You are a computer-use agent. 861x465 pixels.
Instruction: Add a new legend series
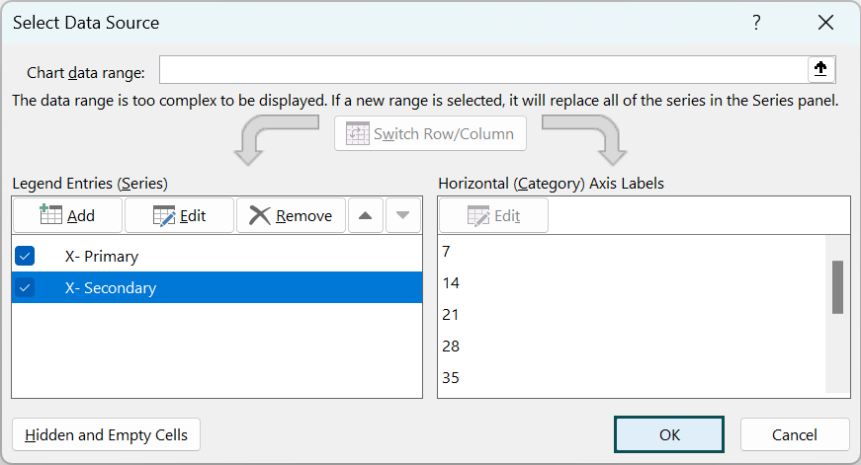click(67, 215)
